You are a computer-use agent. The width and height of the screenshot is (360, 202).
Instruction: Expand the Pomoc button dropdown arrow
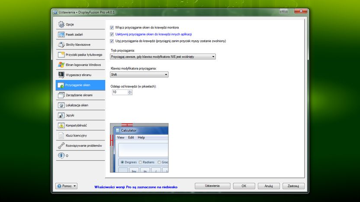click(74, 186)
